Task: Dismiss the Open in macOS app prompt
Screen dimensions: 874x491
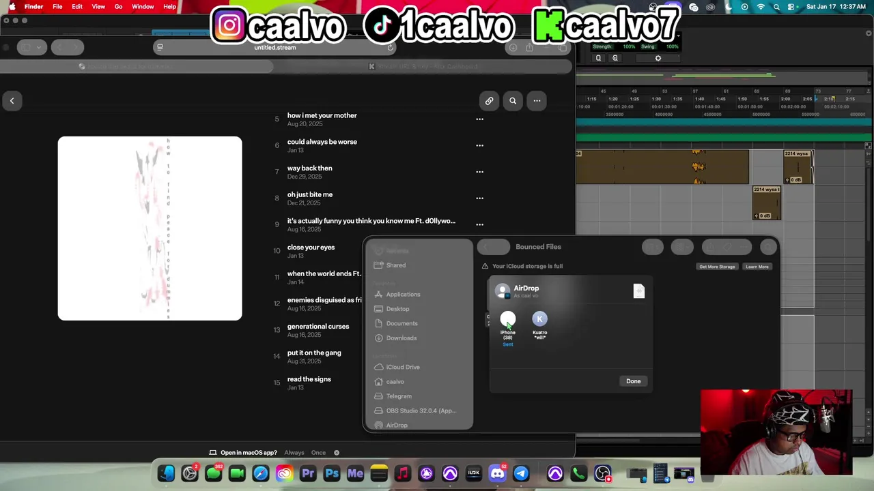Action: pyautogui.click(x=337, y=453)
